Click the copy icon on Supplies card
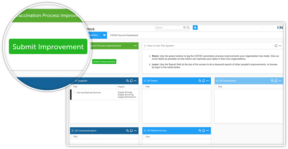The height and width of the screenshot is (149, 288). [x=131, y=81]
